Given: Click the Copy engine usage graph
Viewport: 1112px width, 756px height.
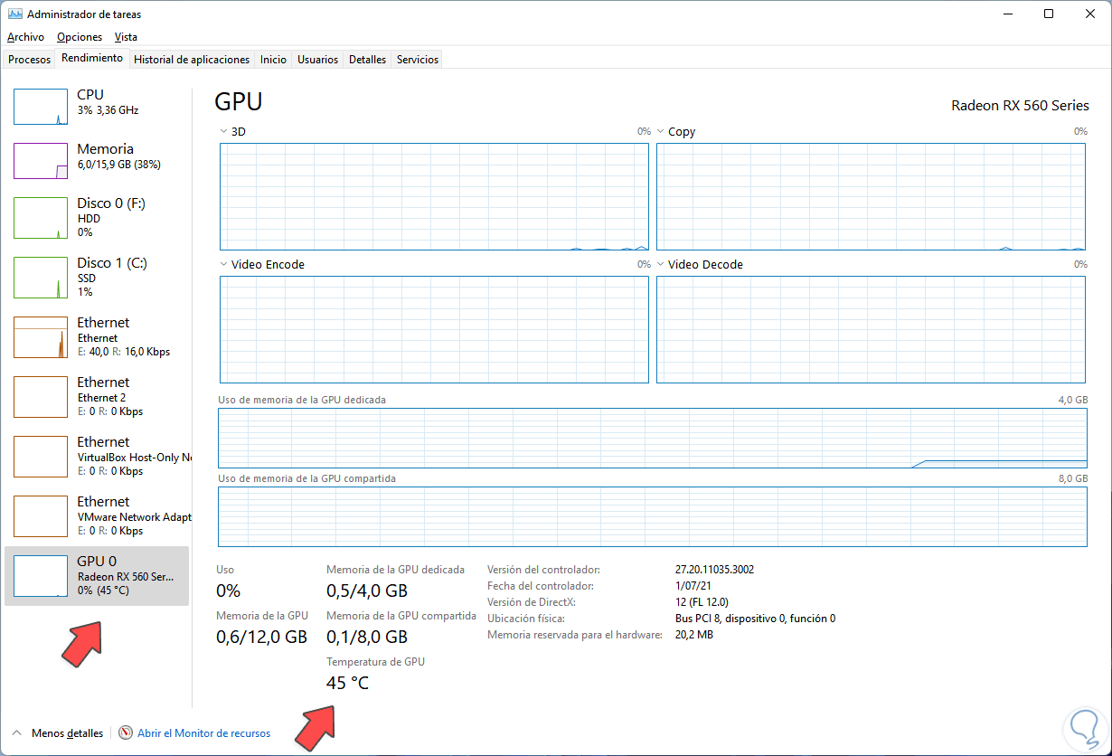Looking at the screenshot, I should tap(871, 196).
